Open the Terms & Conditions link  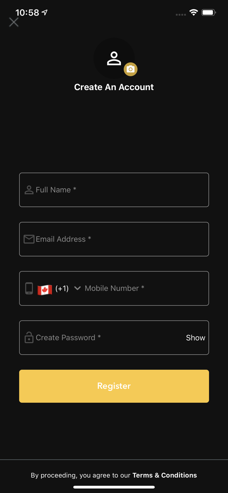(165, 475)
